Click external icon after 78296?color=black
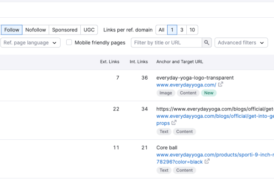 point(207,161)
